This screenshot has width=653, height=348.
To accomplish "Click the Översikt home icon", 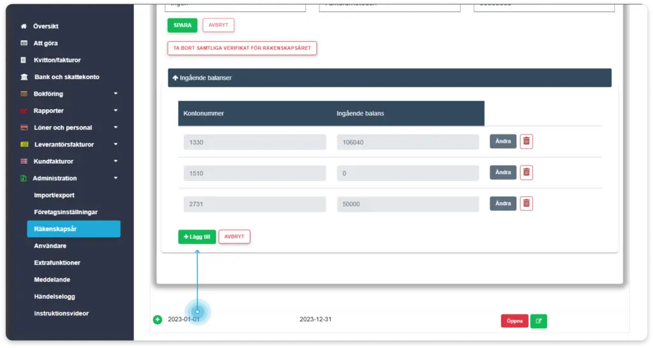I will (x=24, y=26).
